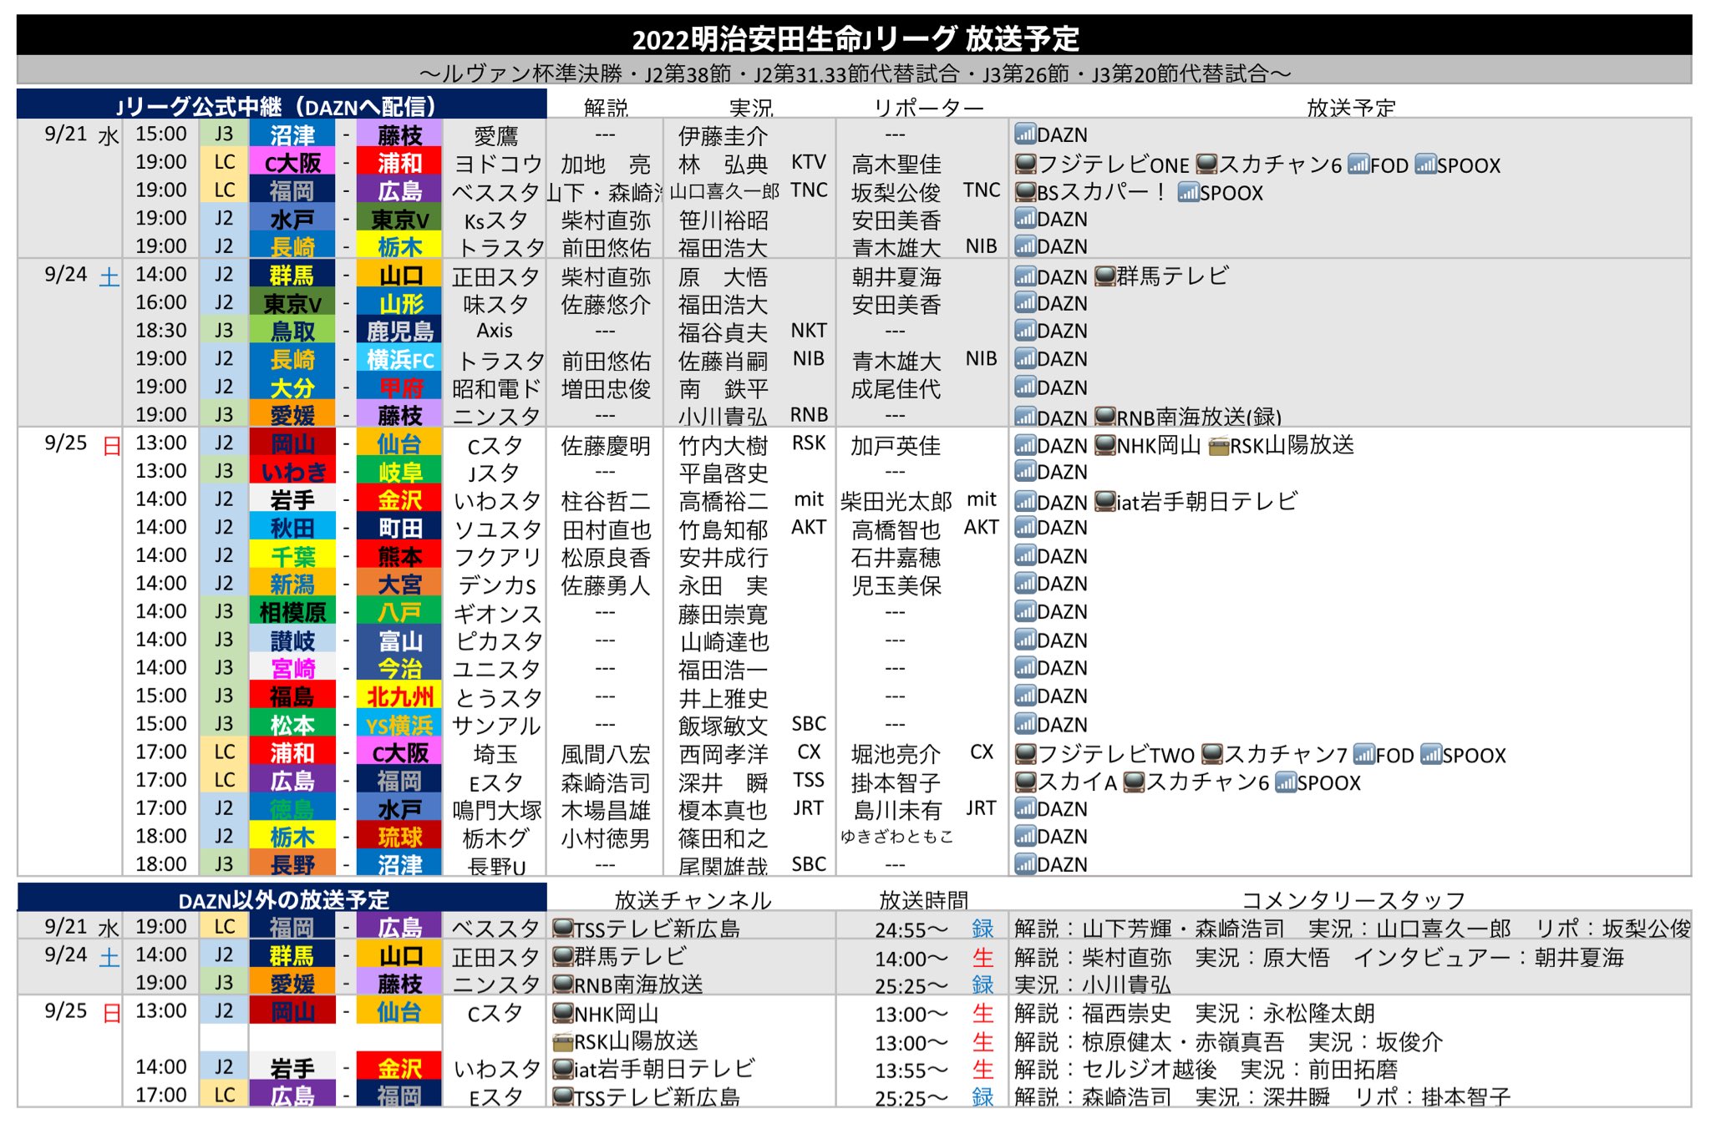Click the 横浜FC team cell

coord(399,360)
